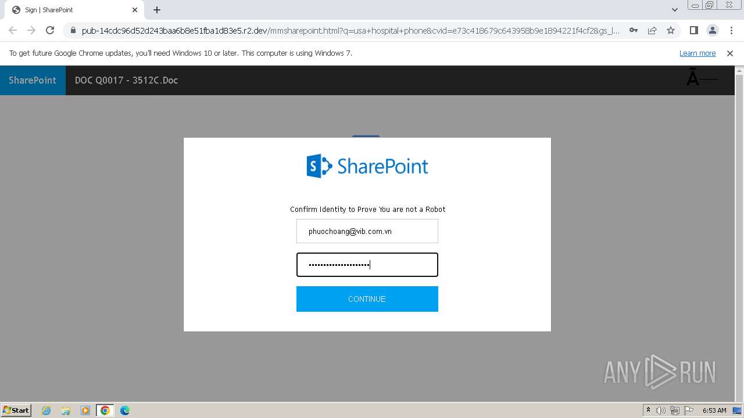Click the Action Center flag icon
The width and height of the screenshot is (744, 418).
point(689,410)
